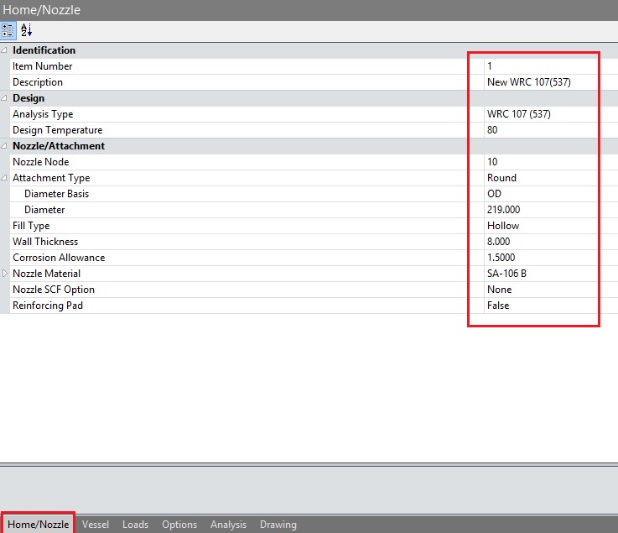Collapse the Identification section

click(x=4, y=50)
